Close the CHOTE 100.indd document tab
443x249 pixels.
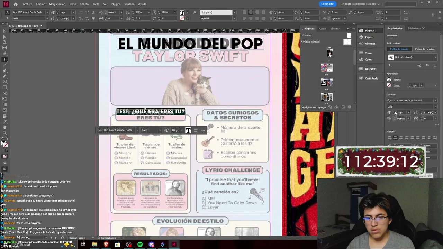coord(41,26)
